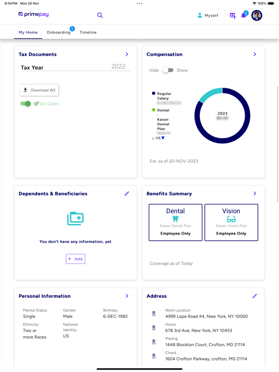Screen dimensions: 279x372
Task: Open the search magnifier icon
Action: [x=100, y=15]
